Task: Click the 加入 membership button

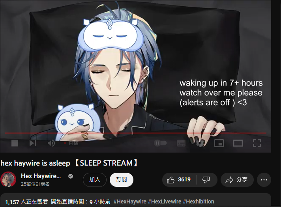Action: 95,180
